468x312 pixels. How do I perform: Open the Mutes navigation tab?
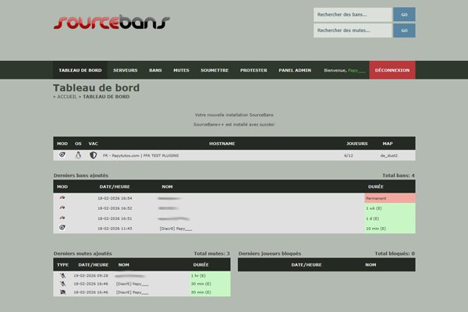point(181,70)
